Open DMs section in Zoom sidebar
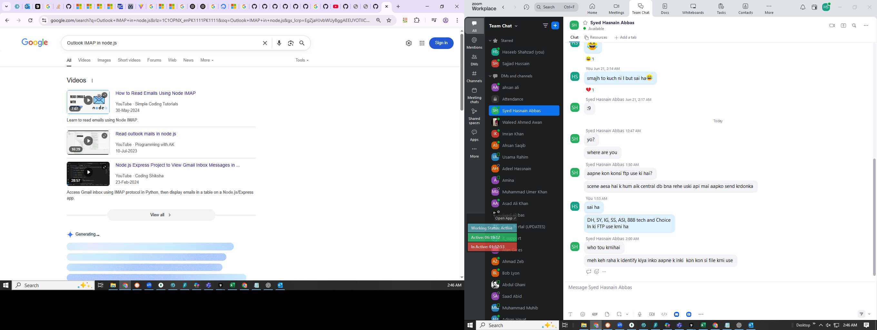This screenshot has height=330, width=877. tap(474, 60)
